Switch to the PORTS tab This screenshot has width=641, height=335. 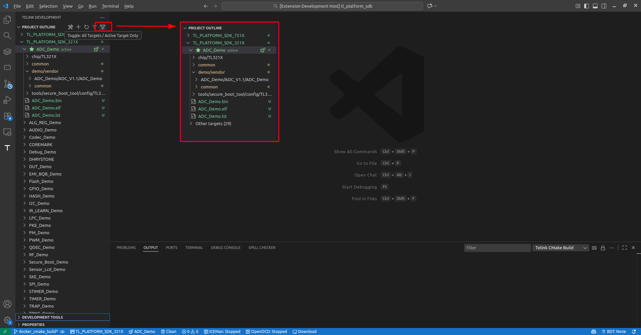171,248
